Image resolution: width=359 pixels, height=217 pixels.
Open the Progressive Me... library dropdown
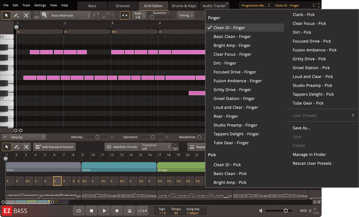click(x=256, y=6)
